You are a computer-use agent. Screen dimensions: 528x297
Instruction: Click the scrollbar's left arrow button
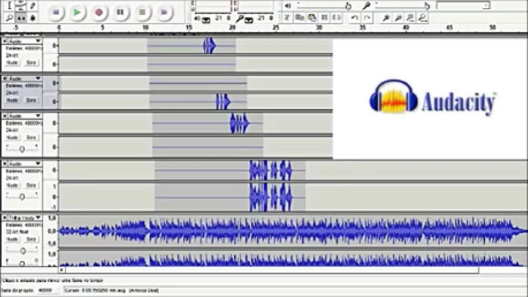pos(62,270)
